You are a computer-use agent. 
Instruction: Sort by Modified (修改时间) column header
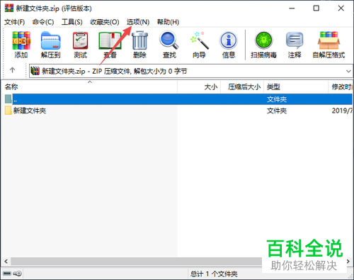[x=341, y=87]
